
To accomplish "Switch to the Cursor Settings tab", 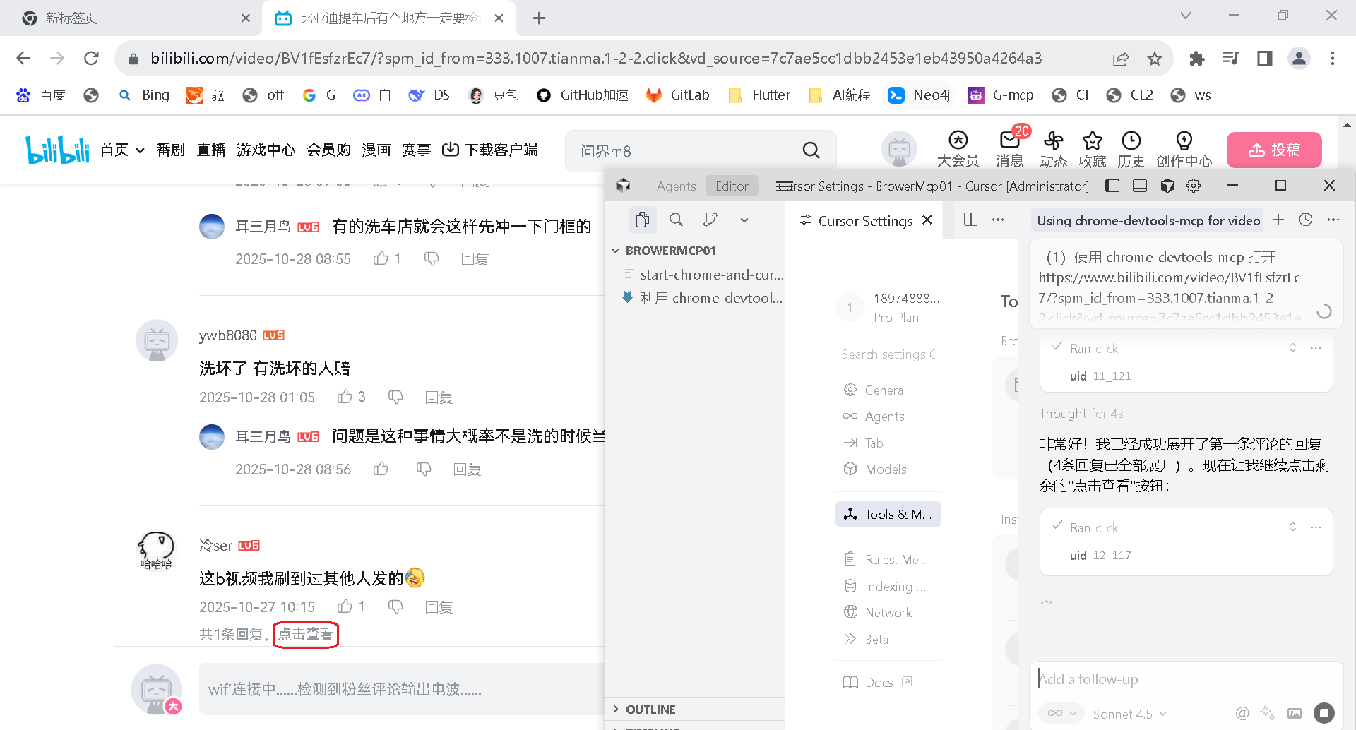I will point(865,220).
